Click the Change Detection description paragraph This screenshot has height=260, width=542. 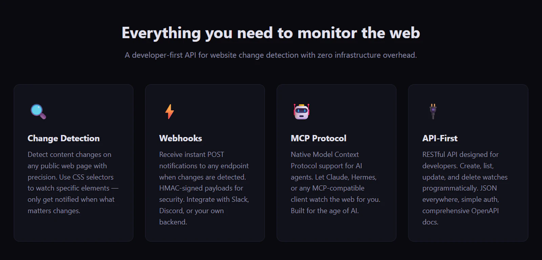tap(73, 183)
